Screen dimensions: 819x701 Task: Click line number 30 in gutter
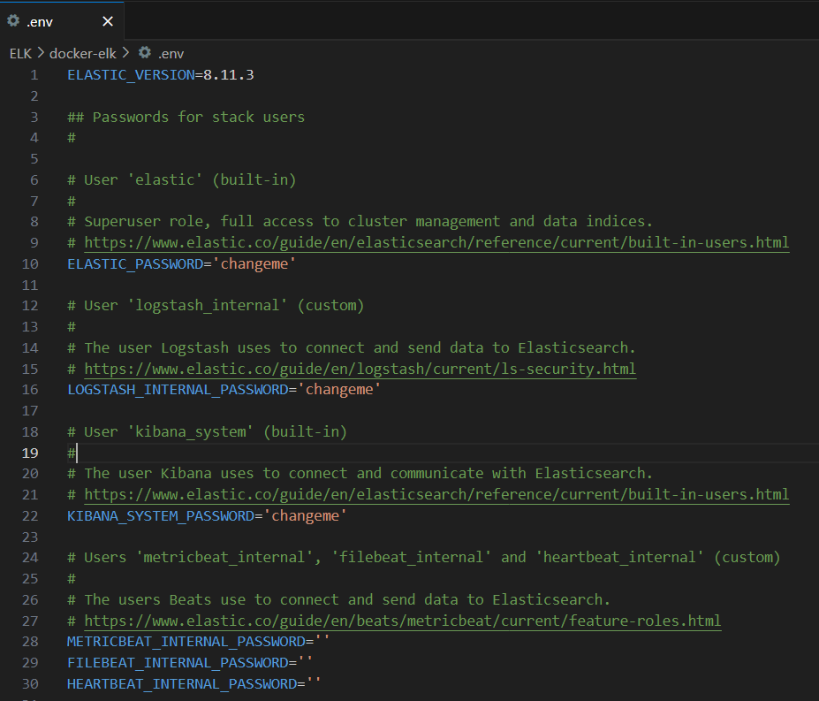point(30,683)
